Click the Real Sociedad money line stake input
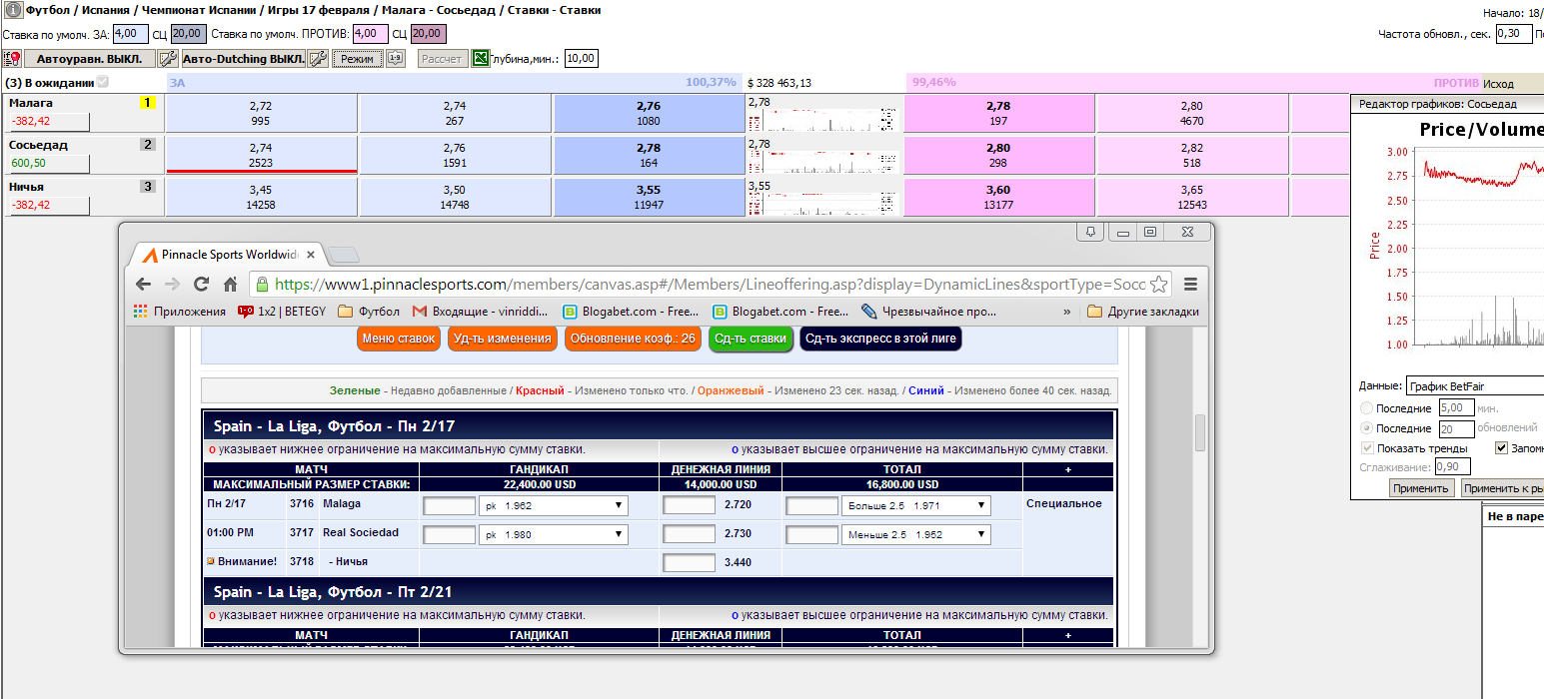Screen dimensions: 1544x699 (690, 534)
